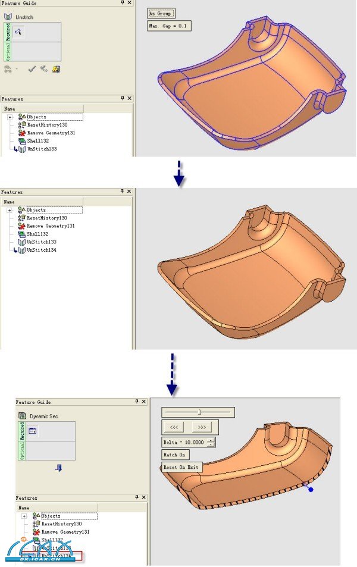Select ResetHistory130 in the top Features tree

pyautogui.click(x=48, y=125)
